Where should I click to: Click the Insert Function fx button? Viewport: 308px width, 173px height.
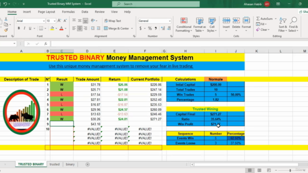46,44
